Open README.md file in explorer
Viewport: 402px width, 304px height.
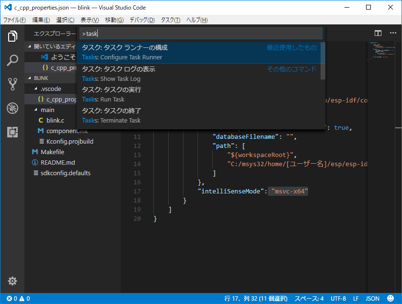pyautogui.click(x=72, y=162)
